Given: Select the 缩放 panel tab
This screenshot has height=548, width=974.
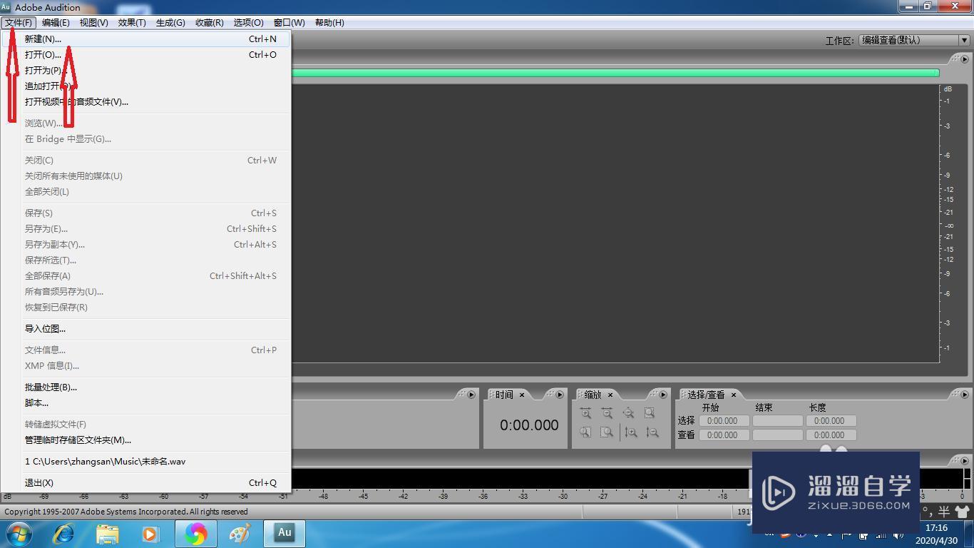Looking at the screenshot, I should pos(593,395).
